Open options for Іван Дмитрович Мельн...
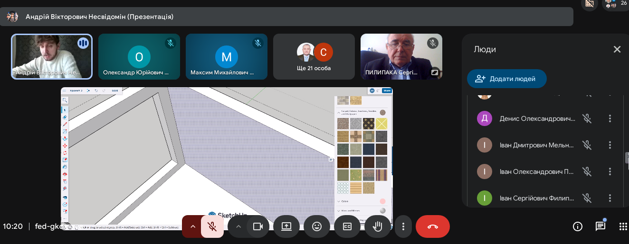629x244 pixels. pyautogui.click(x=610, y=145)
